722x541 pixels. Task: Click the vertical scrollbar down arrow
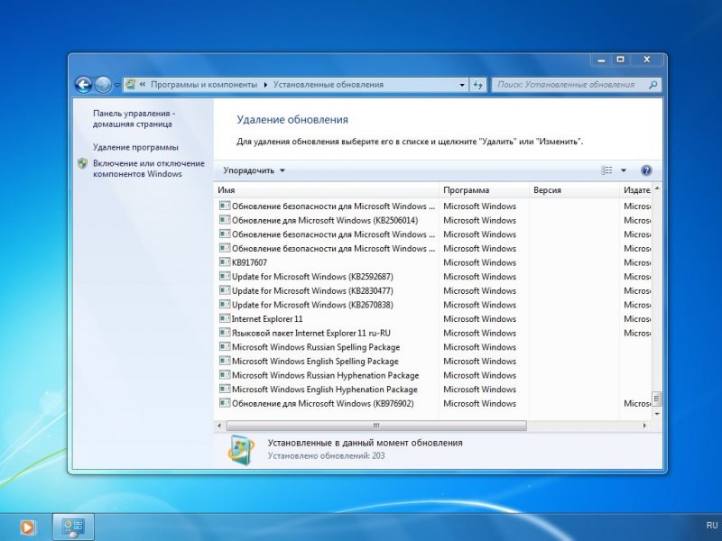[x=657, y=414]
